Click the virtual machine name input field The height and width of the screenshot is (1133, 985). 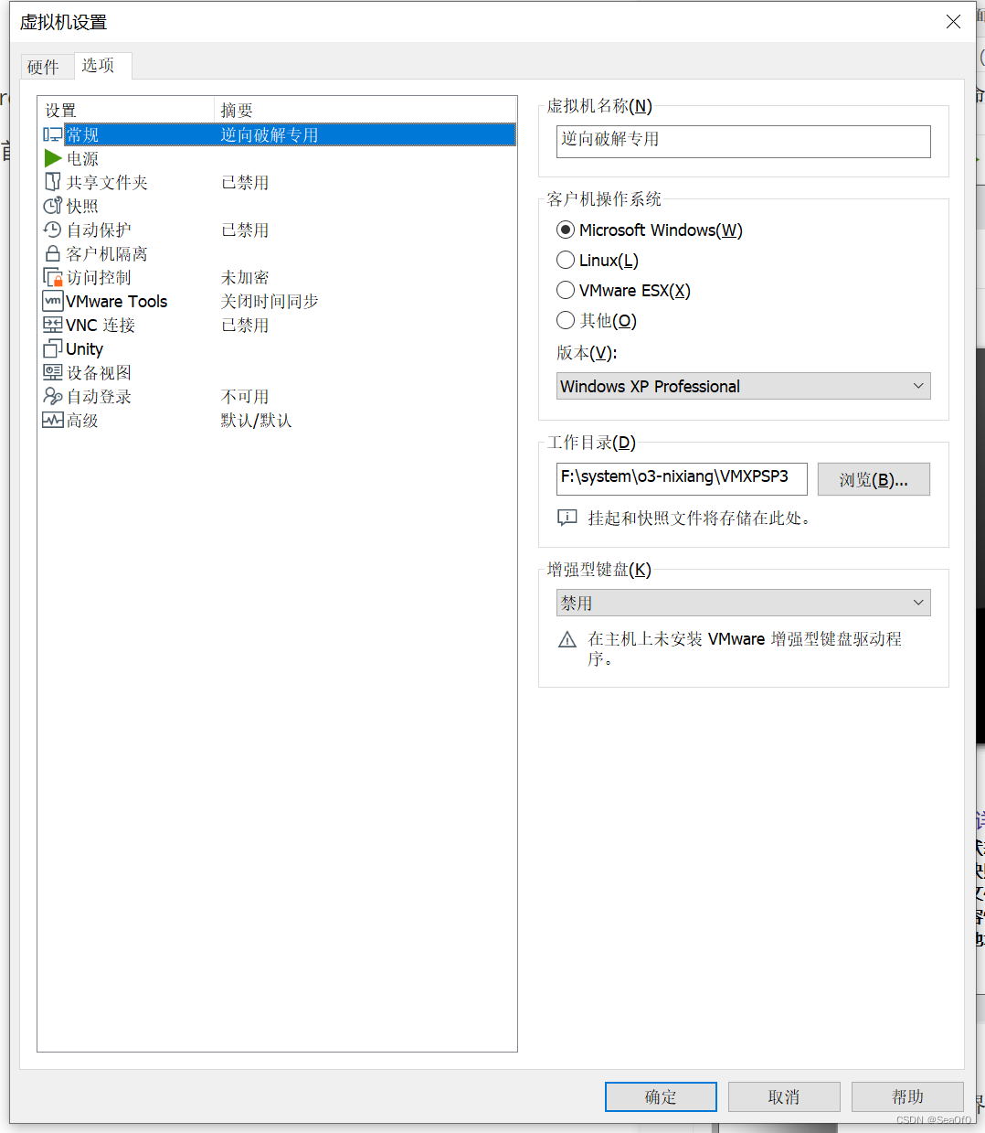[x=742, y=141]
